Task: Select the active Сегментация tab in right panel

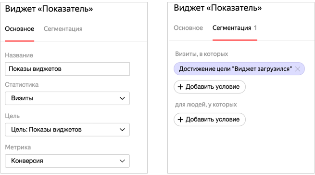Action: pyautogui.click(x=235, y=28)
